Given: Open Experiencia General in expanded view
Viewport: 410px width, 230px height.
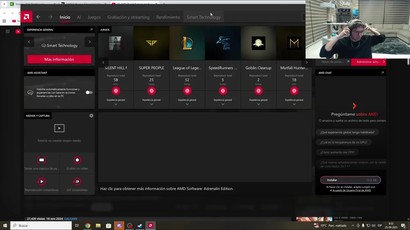Looking at the screenshot, I should [x=91, y=30].
